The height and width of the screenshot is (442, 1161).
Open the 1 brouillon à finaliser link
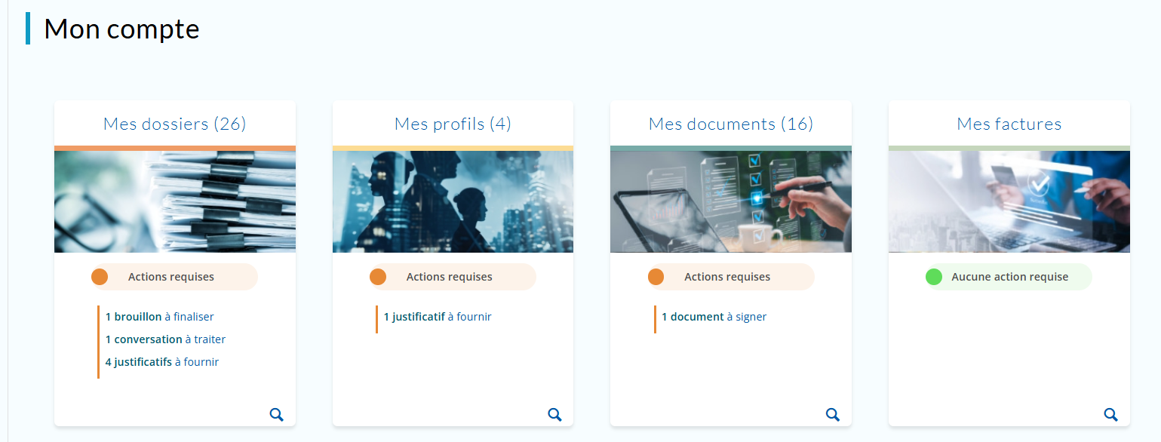tap(160, 317)
